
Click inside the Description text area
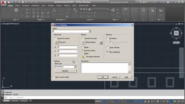(105, 68)
